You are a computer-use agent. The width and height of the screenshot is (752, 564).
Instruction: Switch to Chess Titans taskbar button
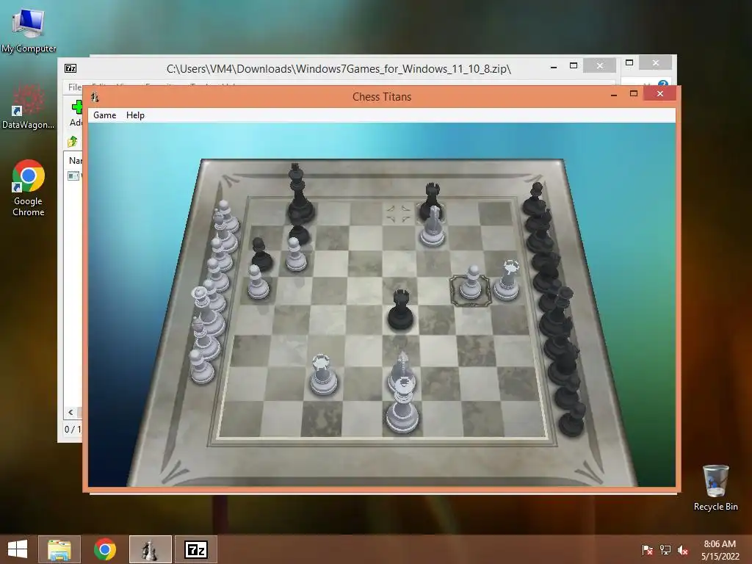pyautogui.click(x=150, y=549)
